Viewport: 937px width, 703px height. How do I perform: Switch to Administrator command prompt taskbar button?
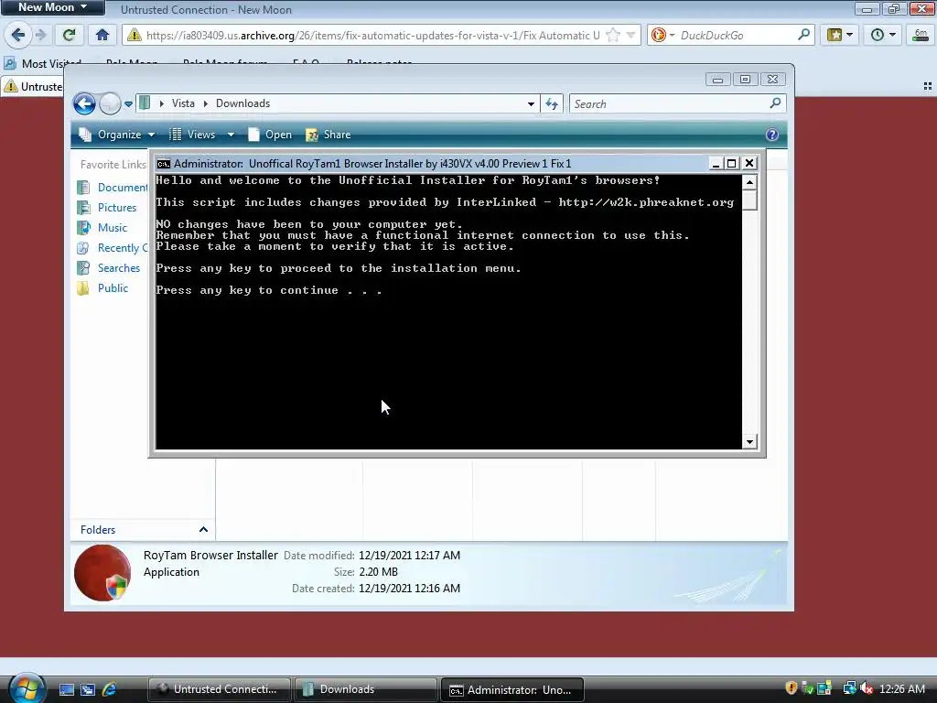click(512, 690)
